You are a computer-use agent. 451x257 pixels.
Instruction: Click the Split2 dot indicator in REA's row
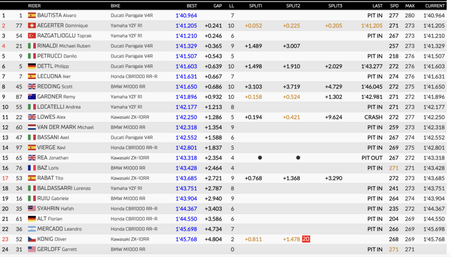[x=298, y=158]
